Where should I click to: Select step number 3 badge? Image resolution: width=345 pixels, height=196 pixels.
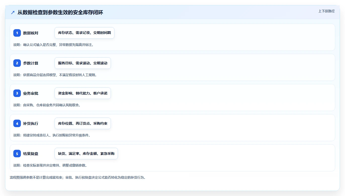(17, 93)
